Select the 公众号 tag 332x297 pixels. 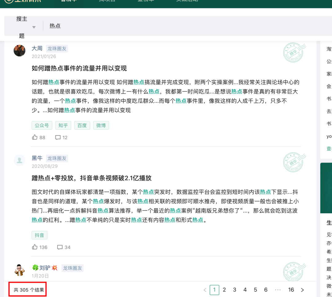[42, 125]
